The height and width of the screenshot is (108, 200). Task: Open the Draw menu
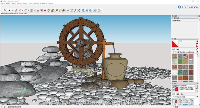tap(25, 3)
